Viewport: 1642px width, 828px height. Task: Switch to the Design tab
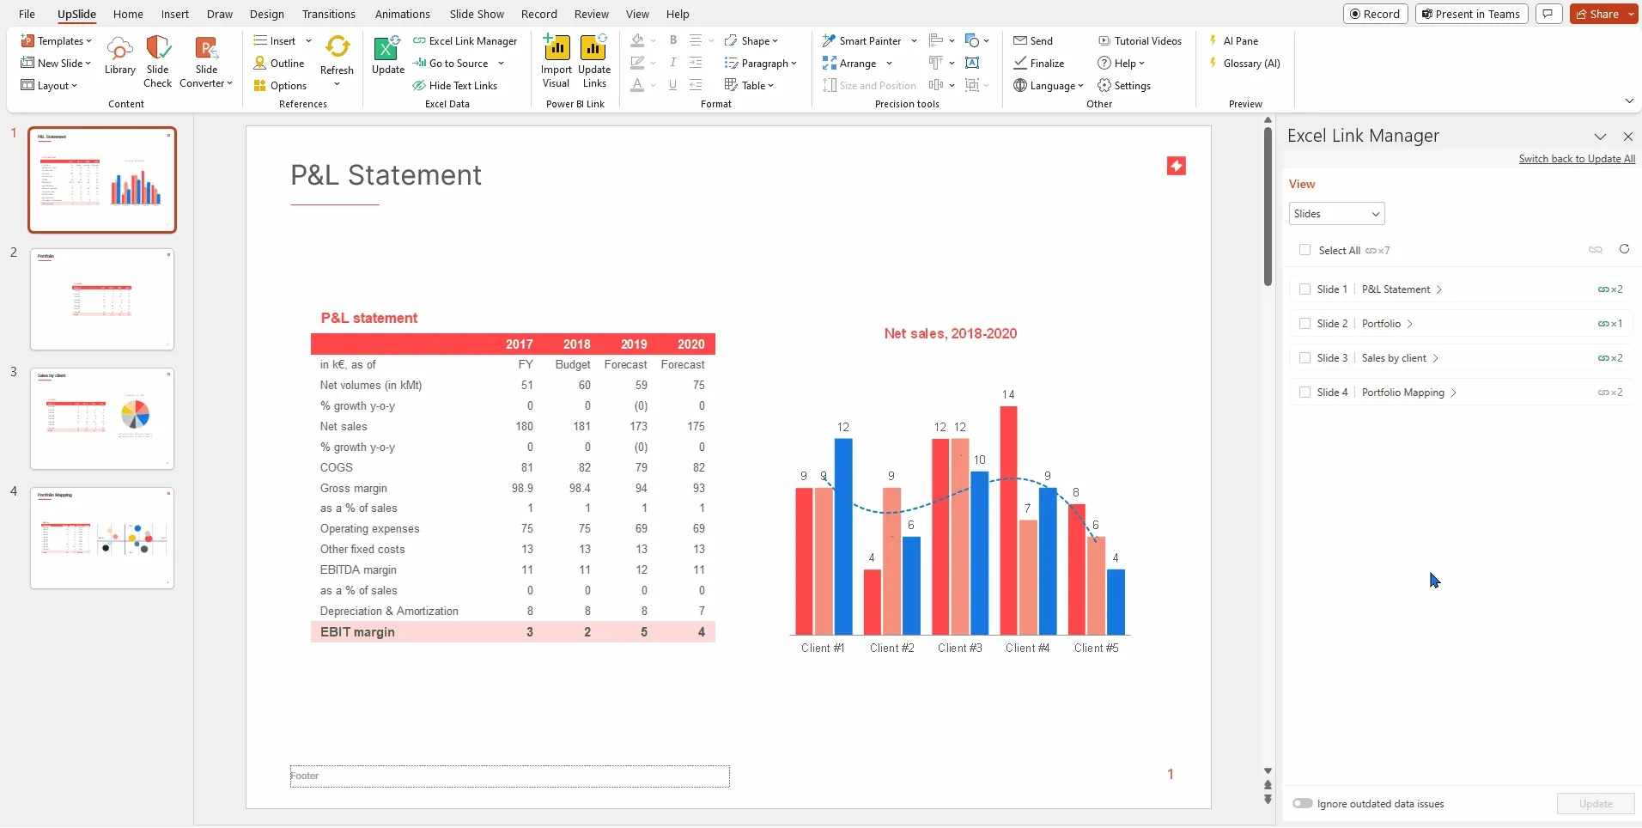[267, 14]
